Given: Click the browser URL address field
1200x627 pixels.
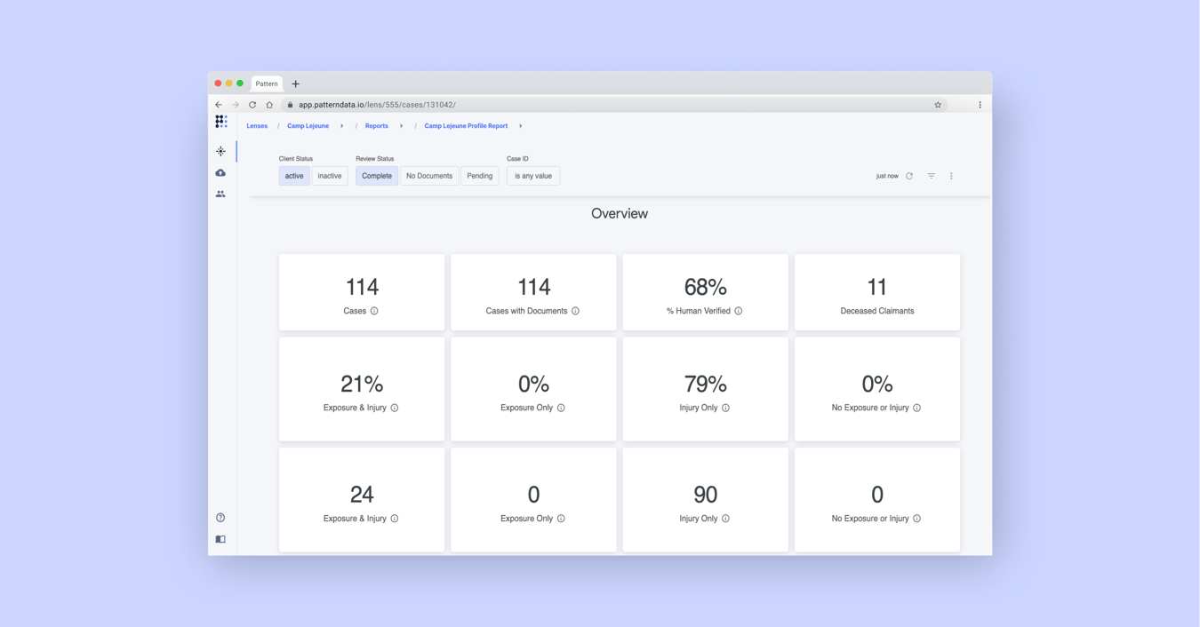Looking at the screenshot, I should (613, 105).
